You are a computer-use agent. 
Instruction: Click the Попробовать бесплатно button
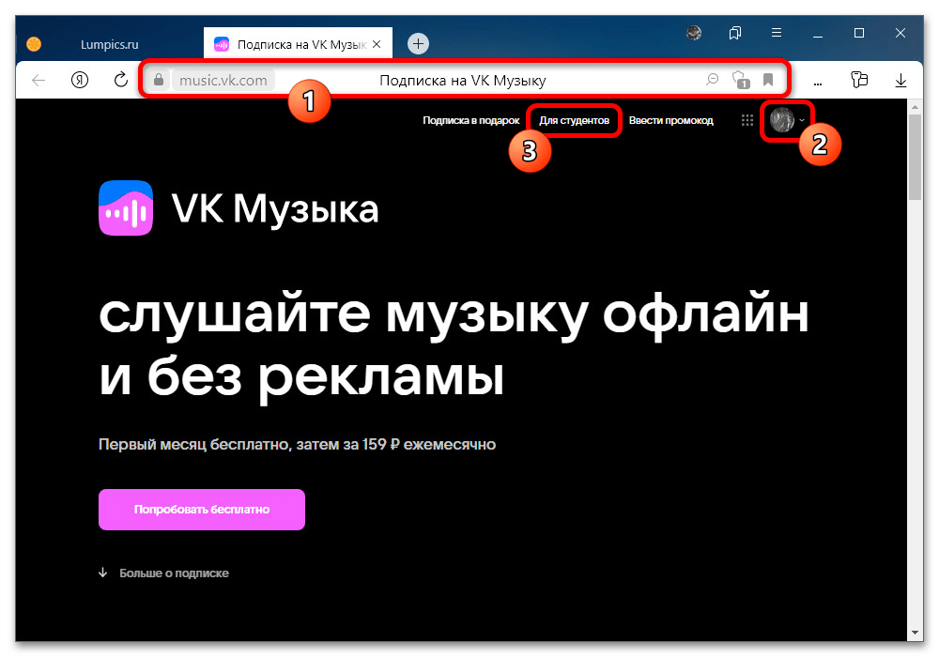202,510
